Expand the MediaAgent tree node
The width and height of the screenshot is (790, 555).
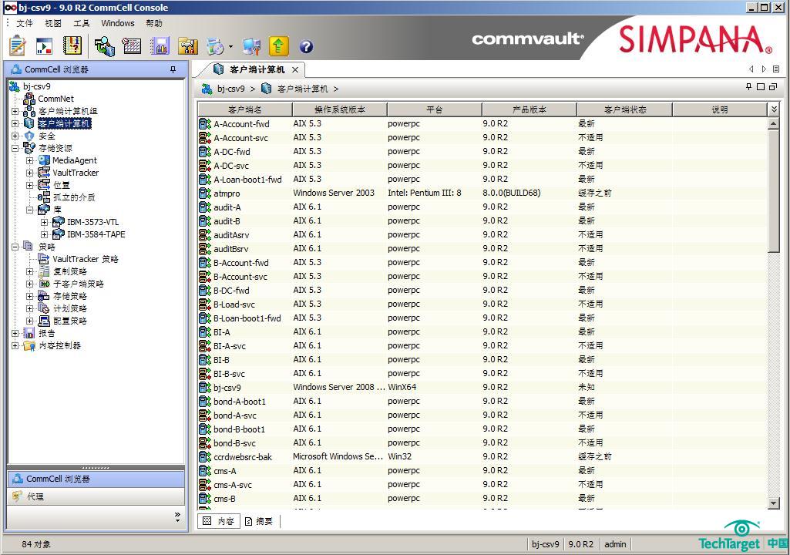(x=30, y=160)
